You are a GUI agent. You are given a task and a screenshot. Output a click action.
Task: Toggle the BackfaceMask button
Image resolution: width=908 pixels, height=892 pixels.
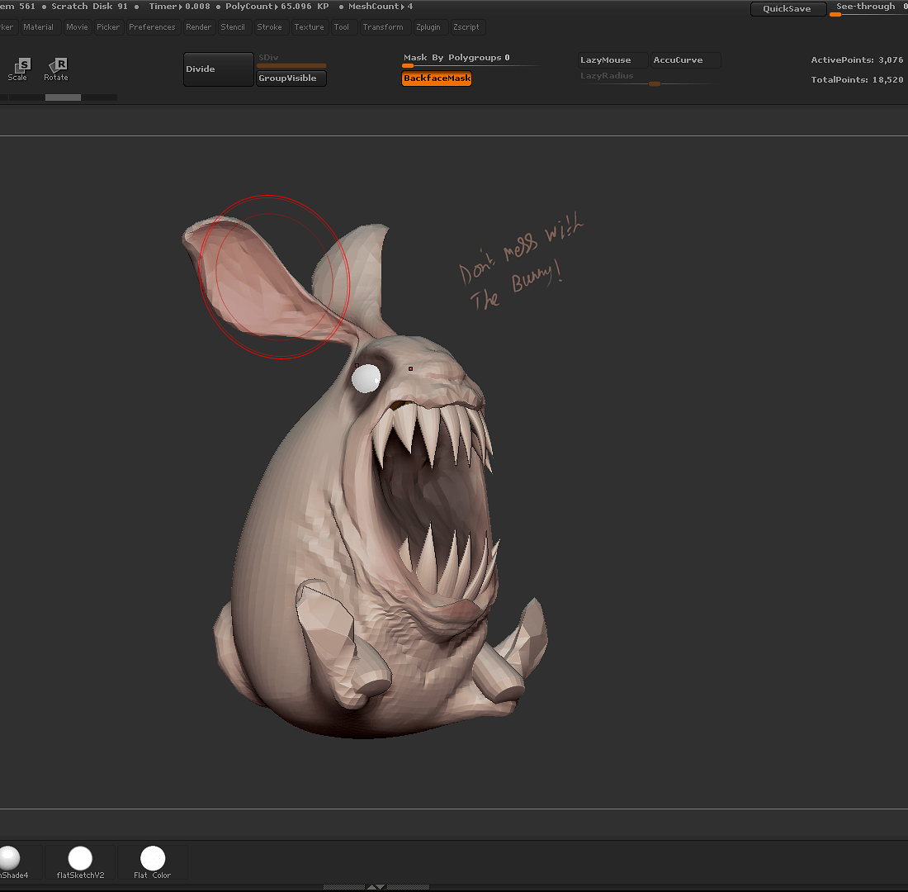tap(437, 78)
